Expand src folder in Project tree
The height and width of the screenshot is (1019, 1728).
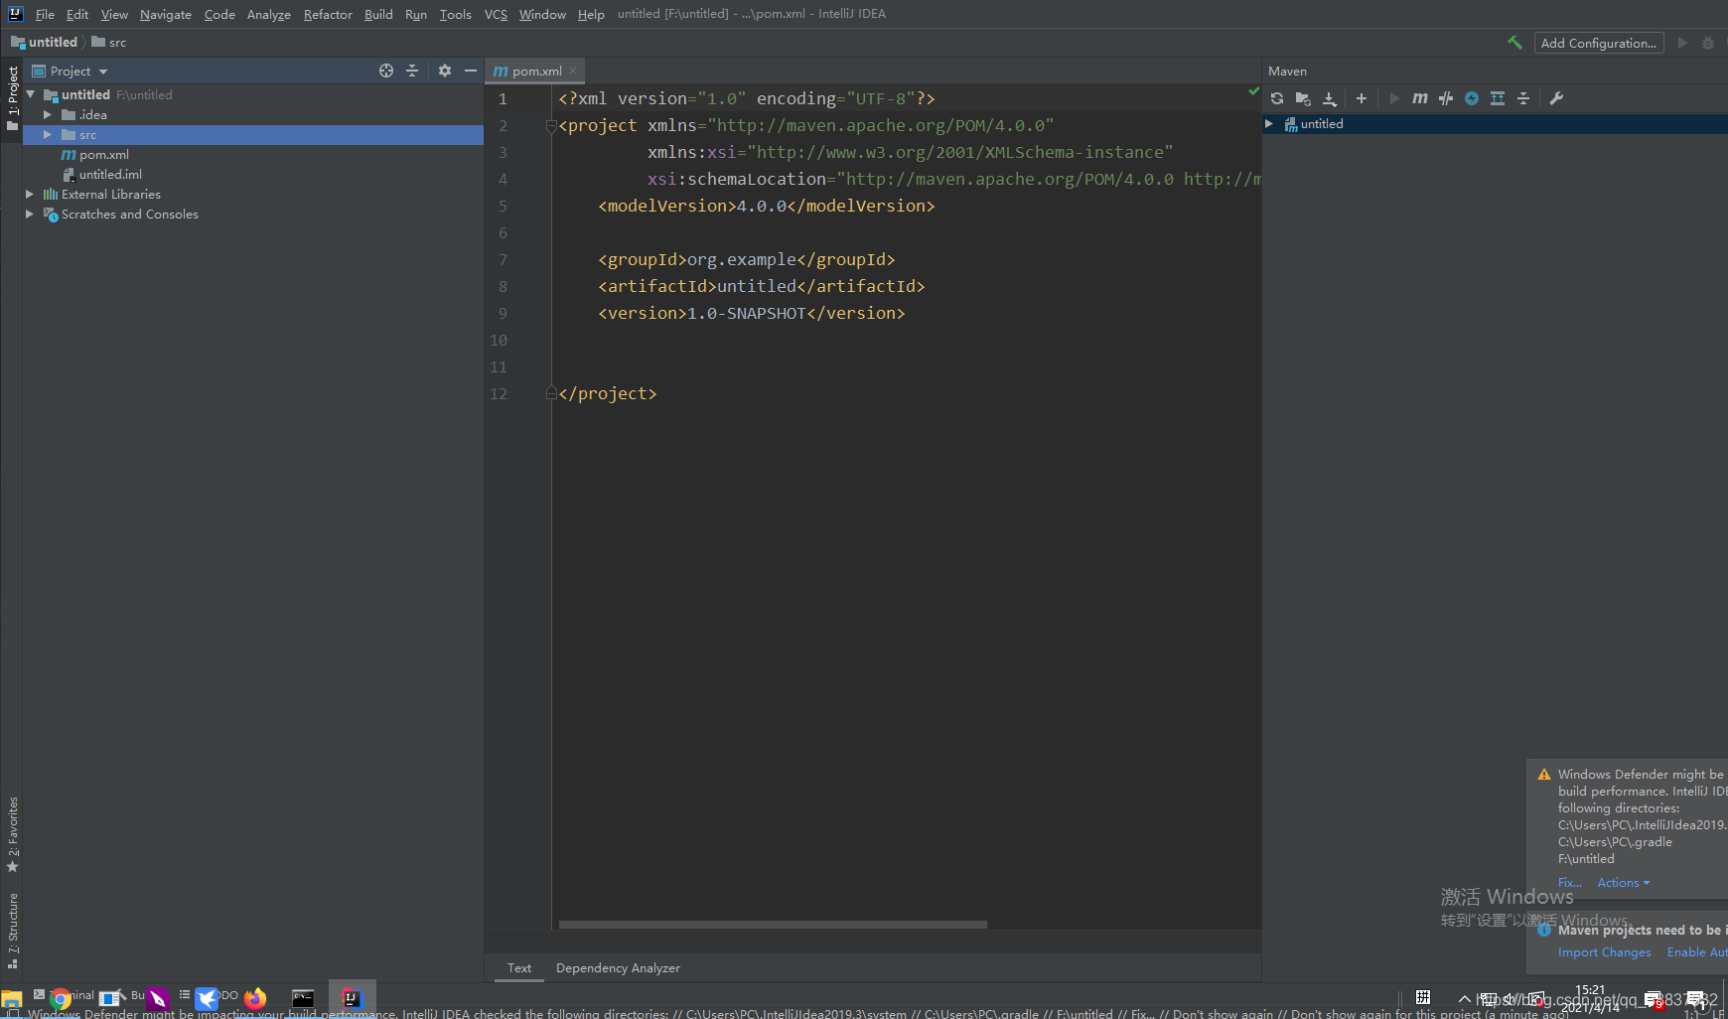pos(48,135)
